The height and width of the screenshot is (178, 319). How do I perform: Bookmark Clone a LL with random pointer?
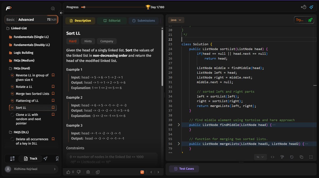tap(53, 114)
